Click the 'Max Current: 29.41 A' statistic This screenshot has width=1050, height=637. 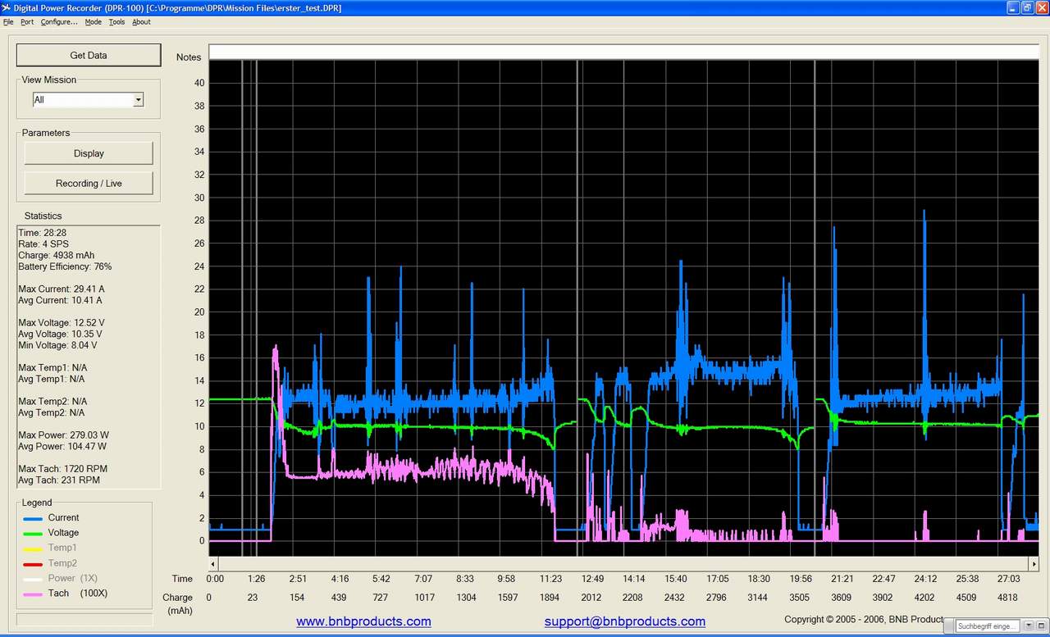[62, 289]
